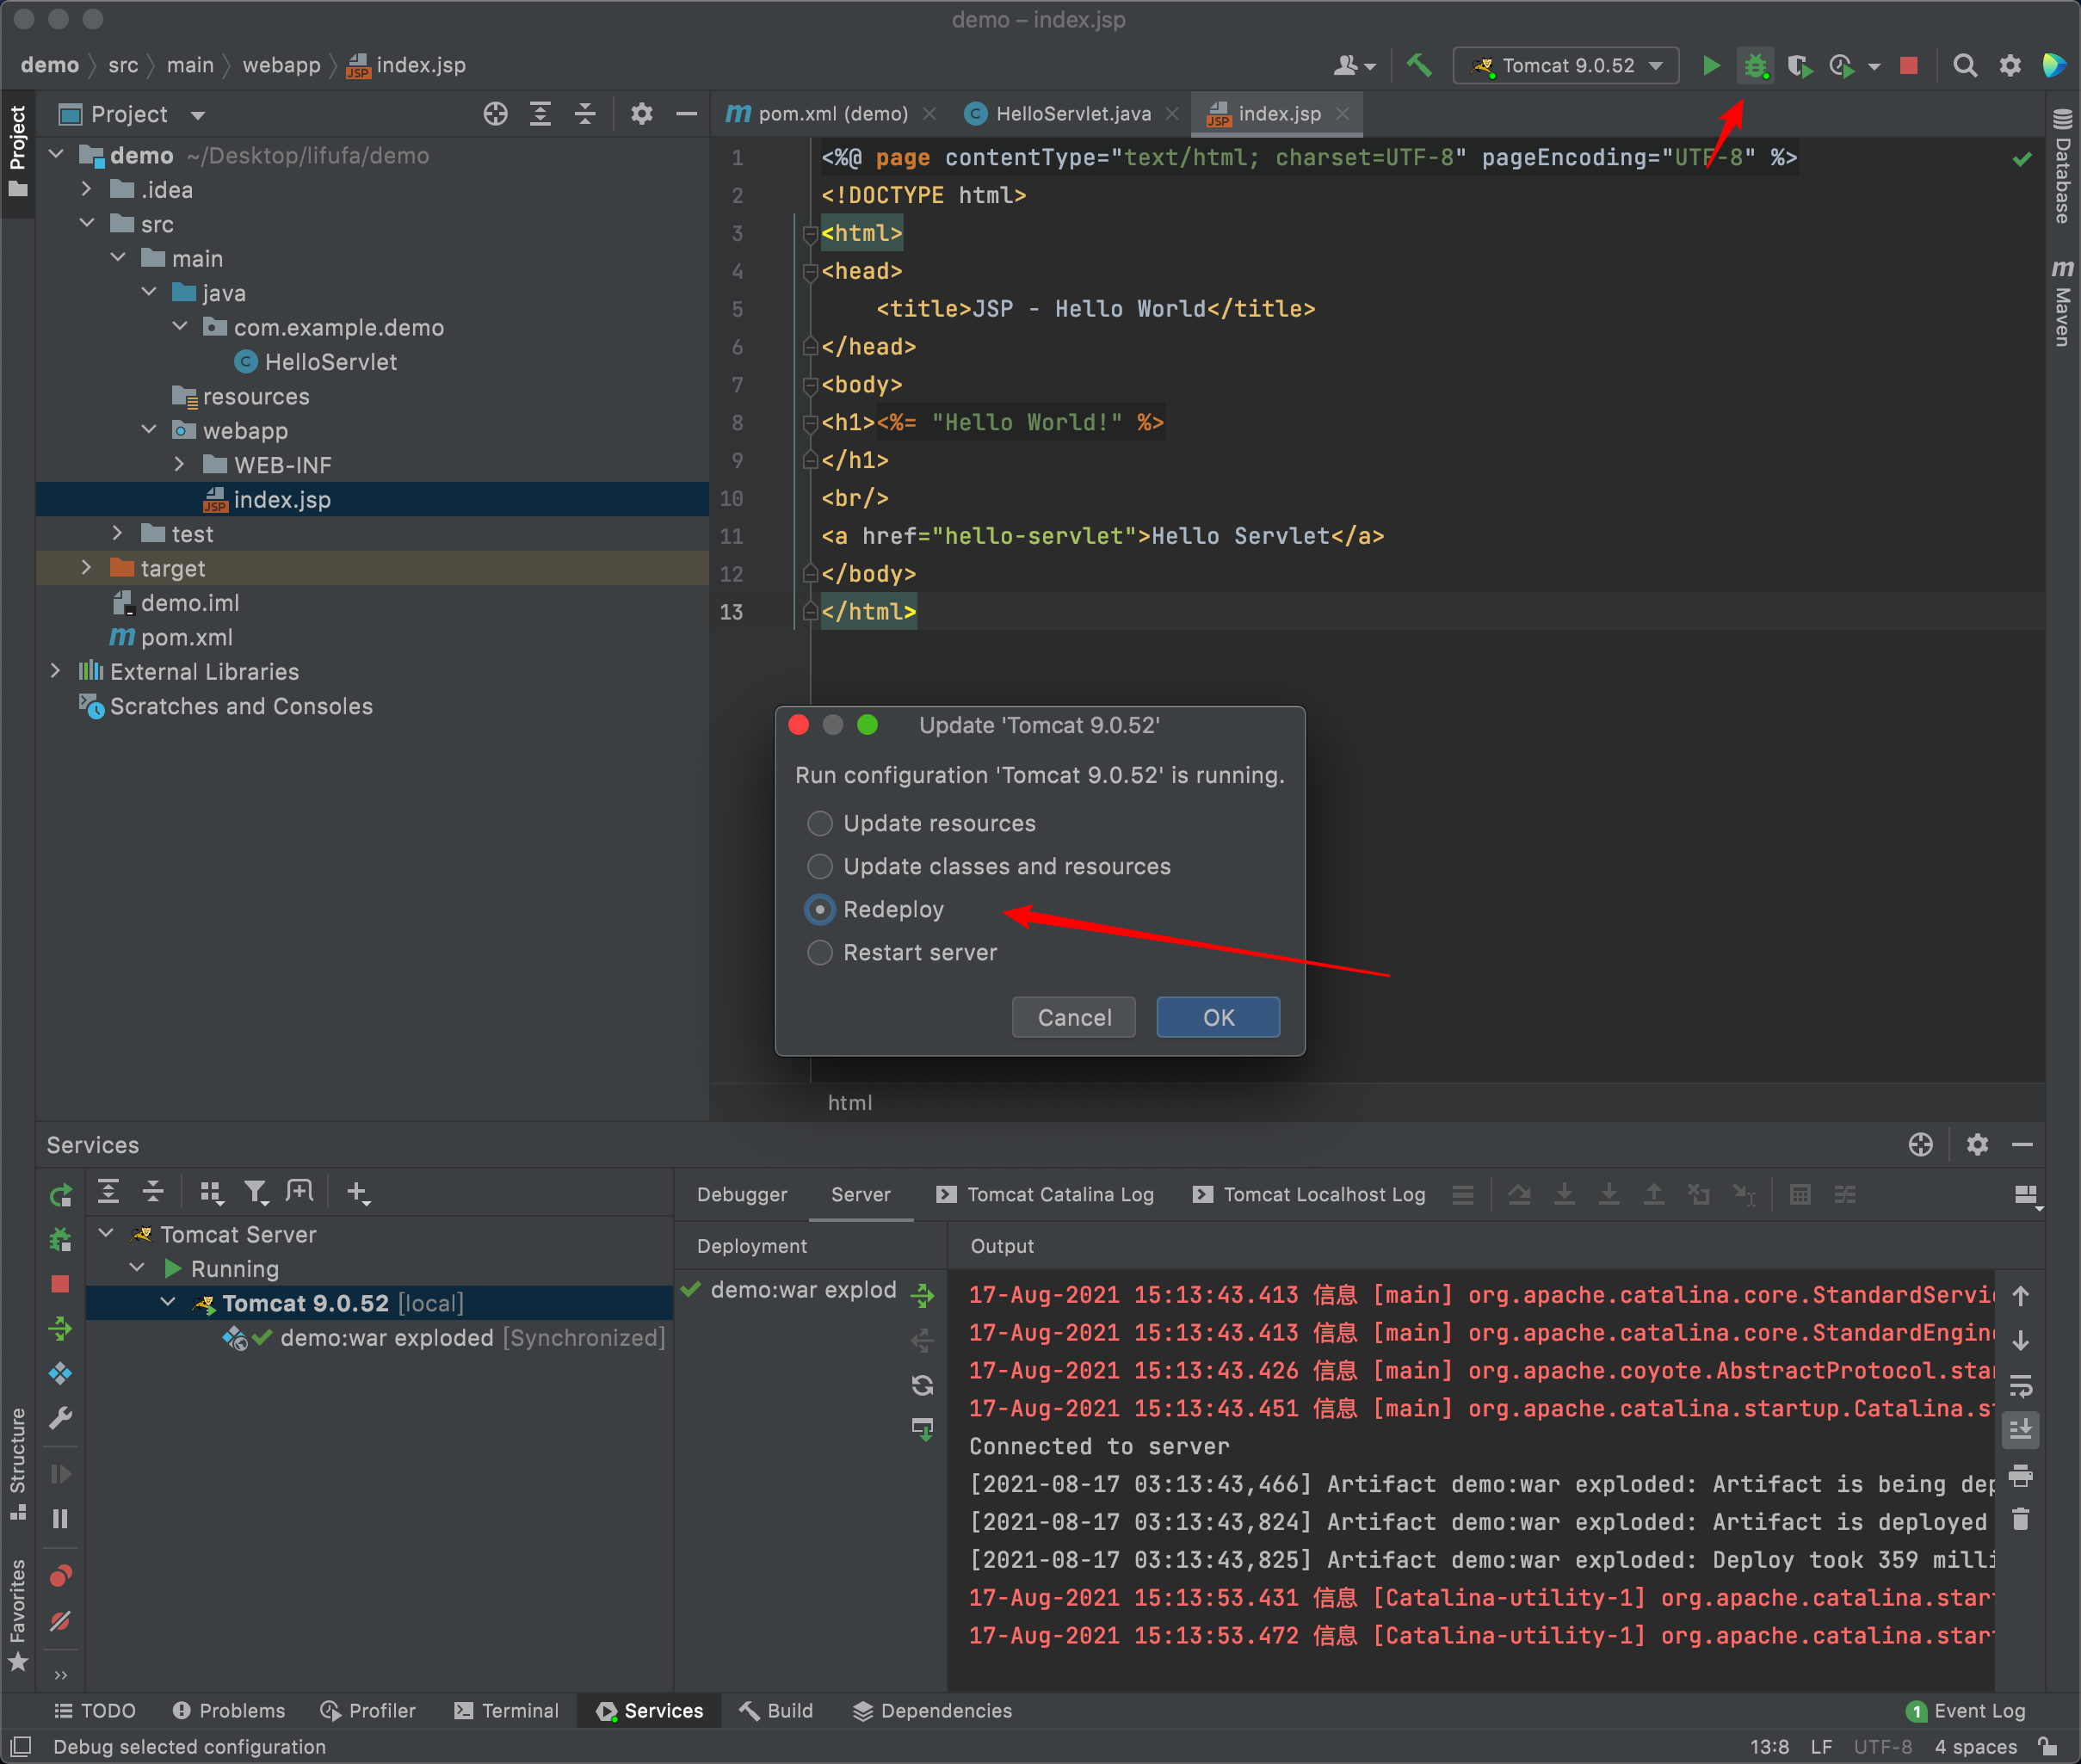
Task: Expand the target folder in project tree
Action: 87,568
